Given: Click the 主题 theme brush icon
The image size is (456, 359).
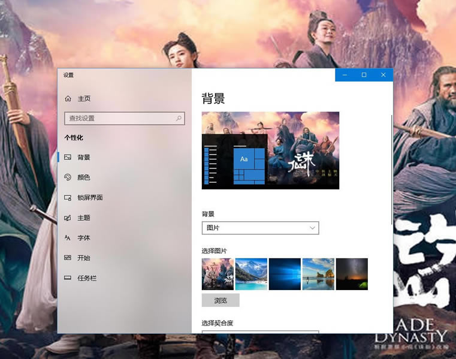Looking at the screenshot, I should 68,218.
